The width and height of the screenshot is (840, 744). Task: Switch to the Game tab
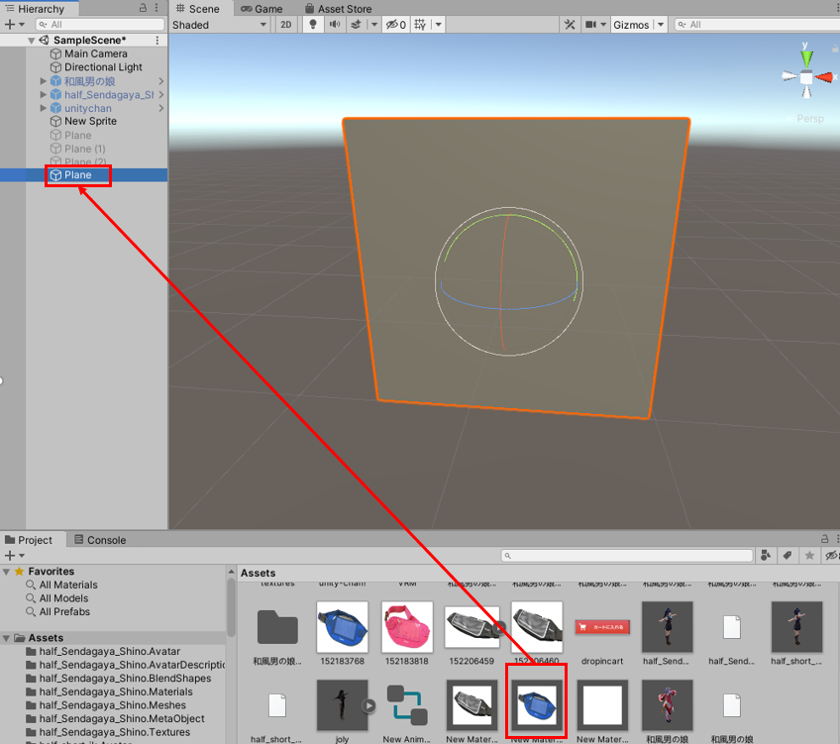262,9
